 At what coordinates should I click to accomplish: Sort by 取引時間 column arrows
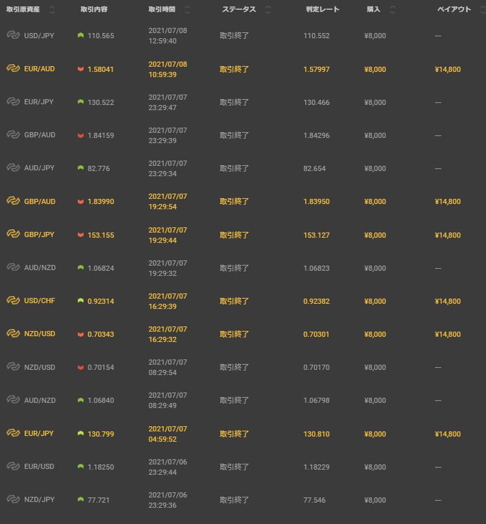pyautogui.click(x=187, y=10)
